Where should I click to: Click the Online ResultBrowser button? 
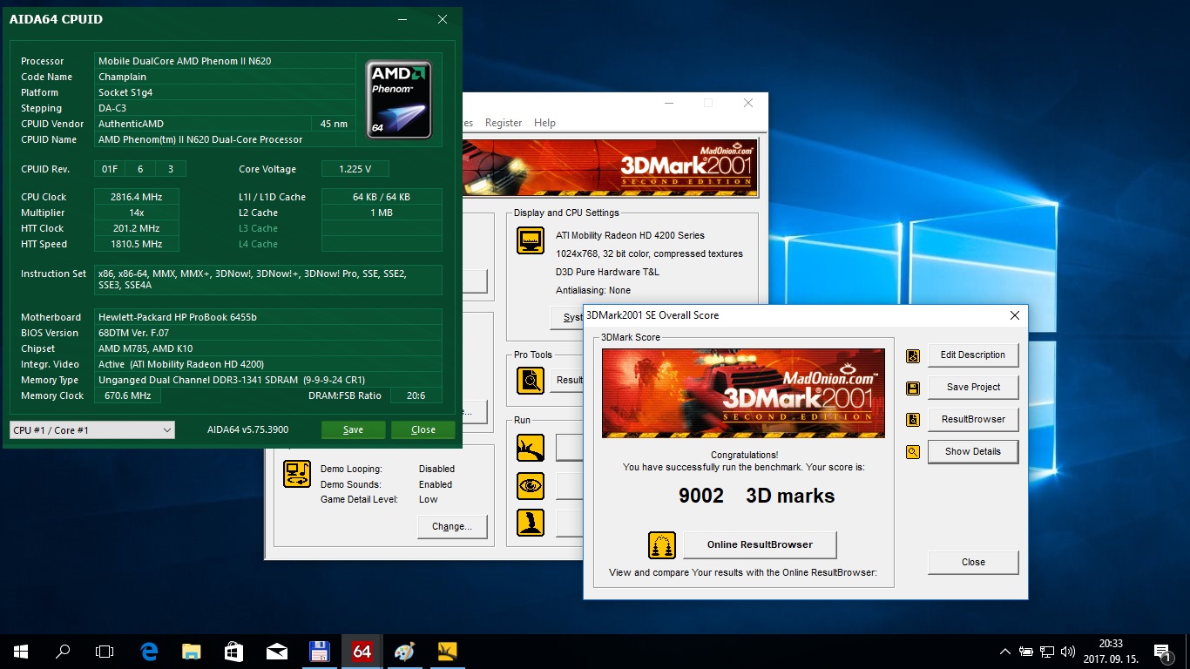(760, 545)
